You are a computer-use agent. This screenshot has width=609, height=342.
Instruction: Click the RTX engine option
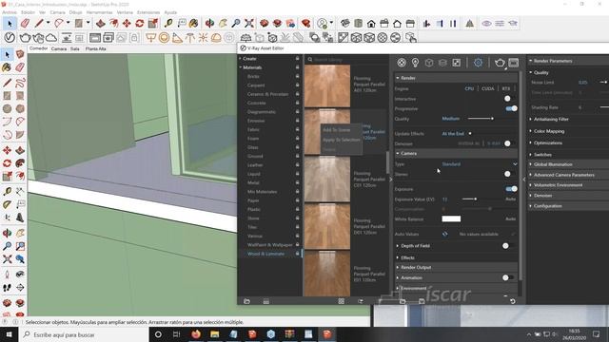(505, 88)
